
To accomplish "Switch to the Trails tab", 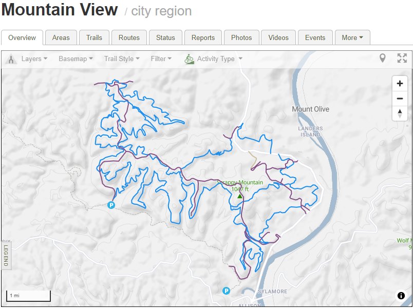I will tap(94, 37).
